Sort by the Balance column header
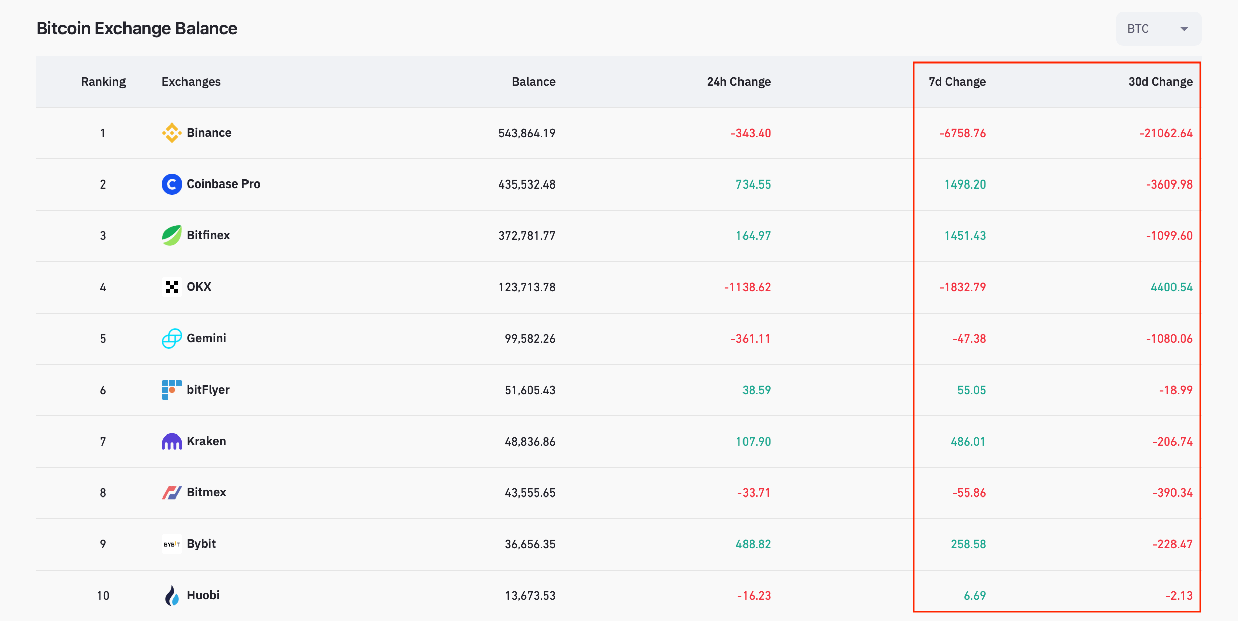Viewport: 1238px width, 621px height. click(x=534, y=82)
